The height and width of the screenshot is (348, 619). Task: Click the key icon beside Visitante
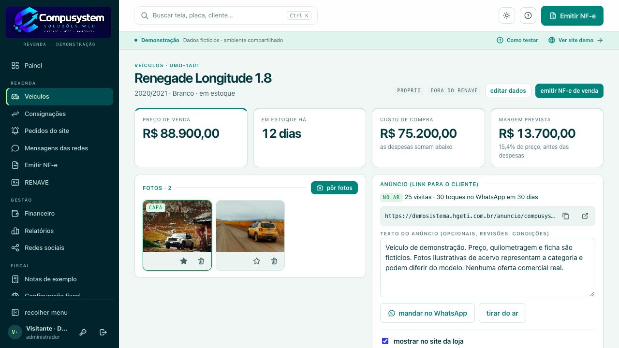pos(83,332)
